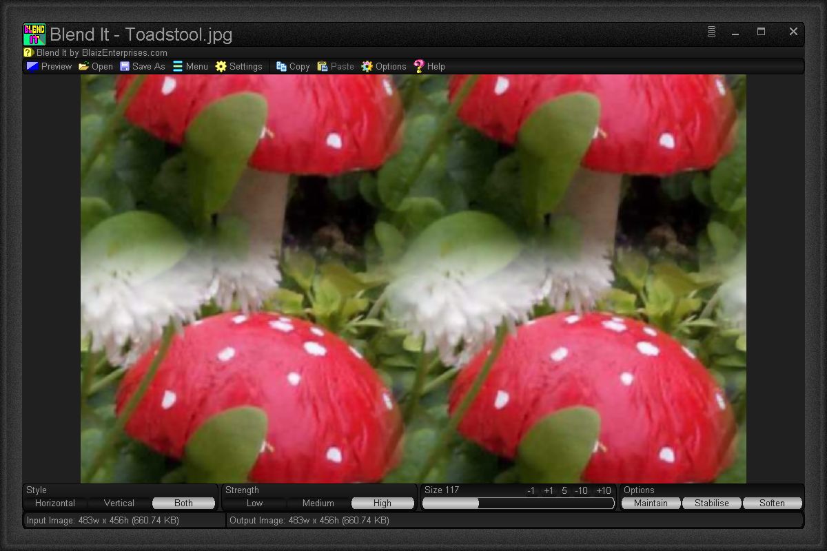Click the Size slider bar
Viewport: 827px width, 551px height.
click(518, 503)
